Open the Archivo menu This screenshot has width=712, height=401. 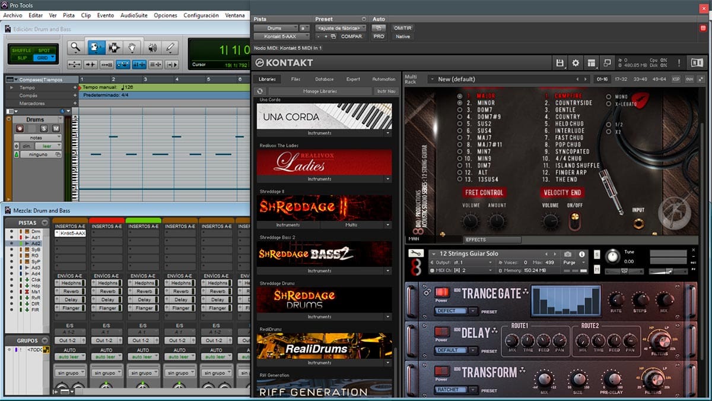(x=13, y=15)
